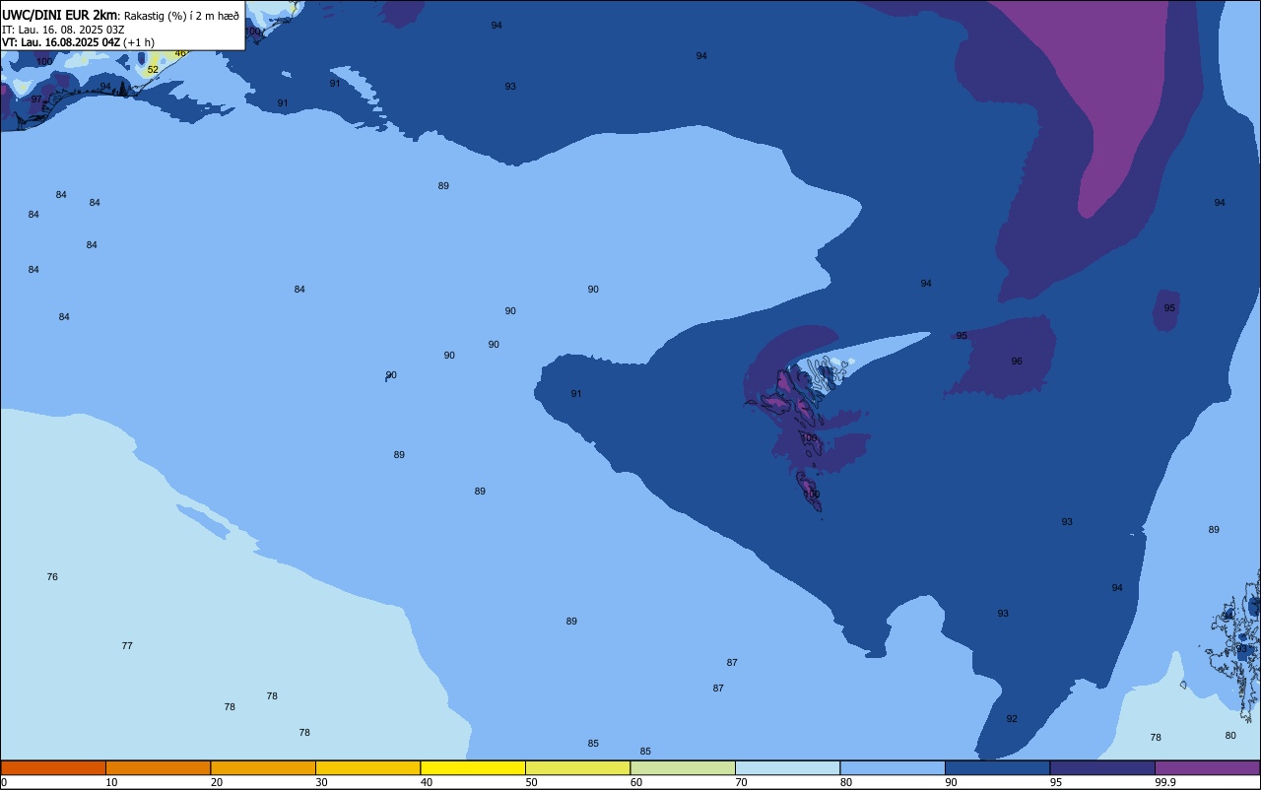Click the light blue 80–90 legend segment
1261x790 pixels.
pos(893,767)
